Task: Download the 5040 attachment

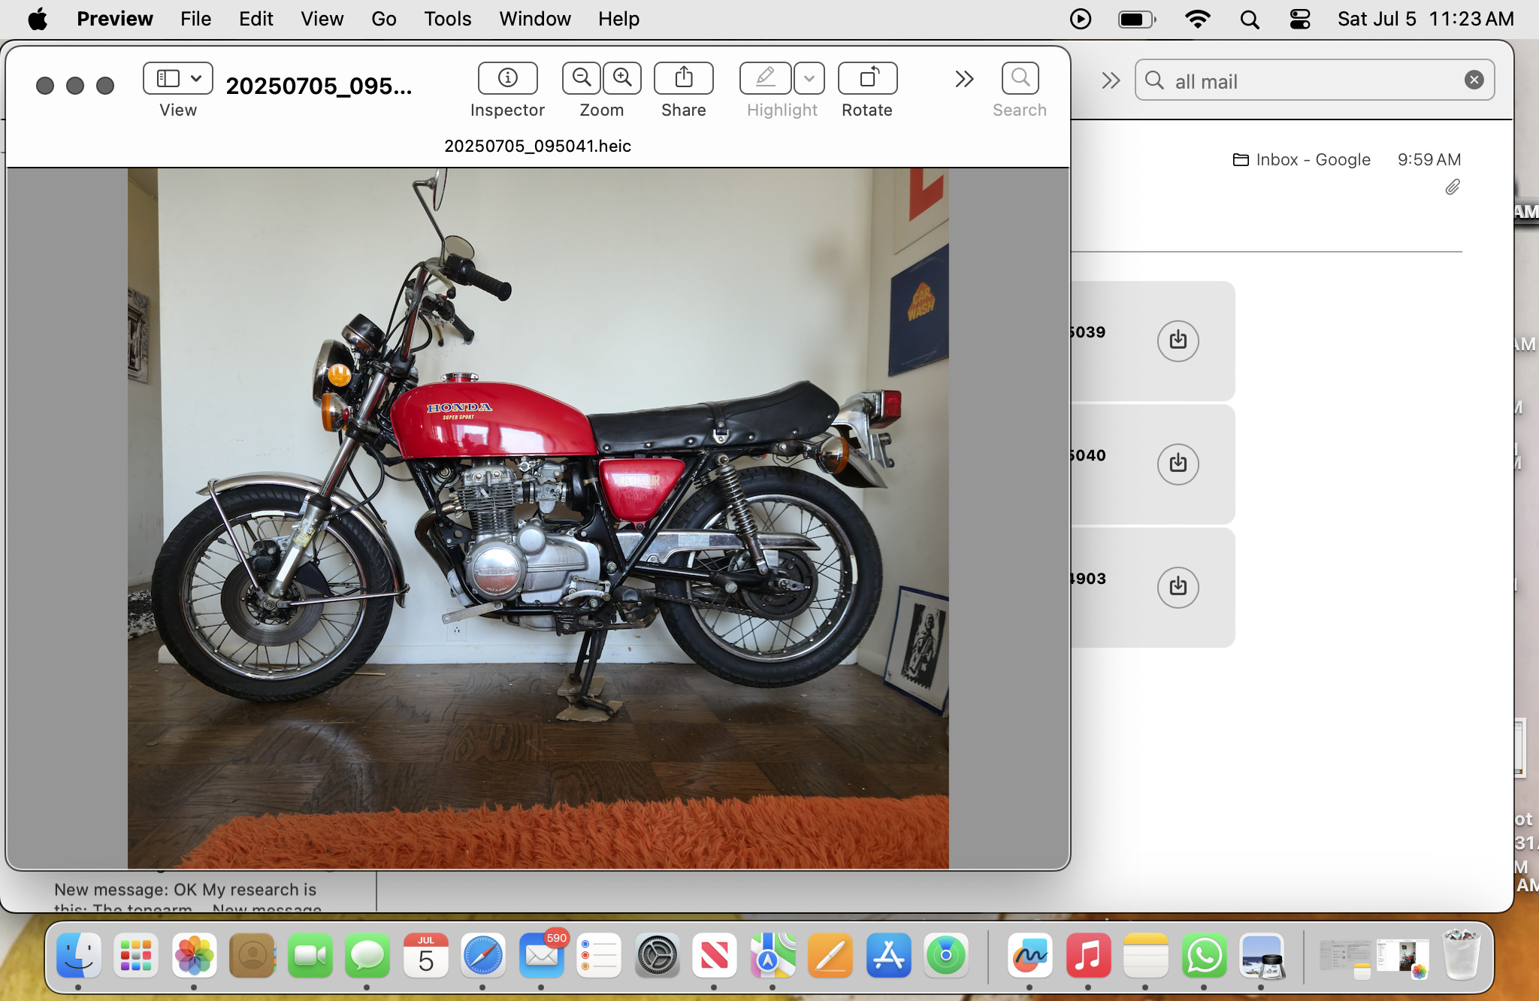Action: [1178, 464]
